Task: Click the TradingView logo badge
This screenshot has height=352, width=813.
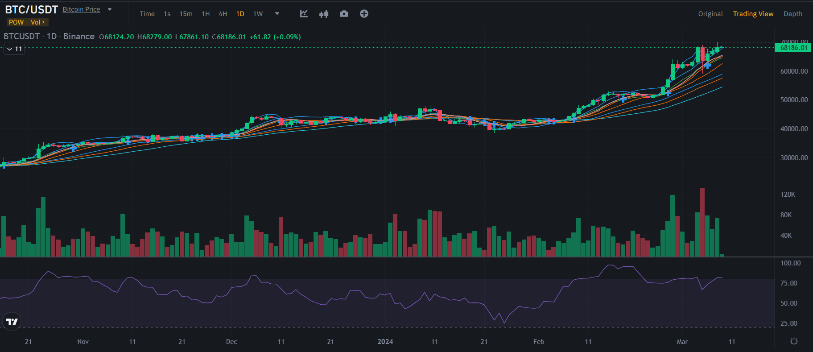Action: coord(12,321)
